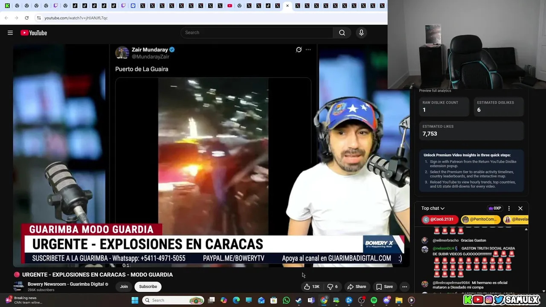The width and height of the screenshot is (546, 307).
Task: Go to YouTube home via logo
Action: pos(34,33)
